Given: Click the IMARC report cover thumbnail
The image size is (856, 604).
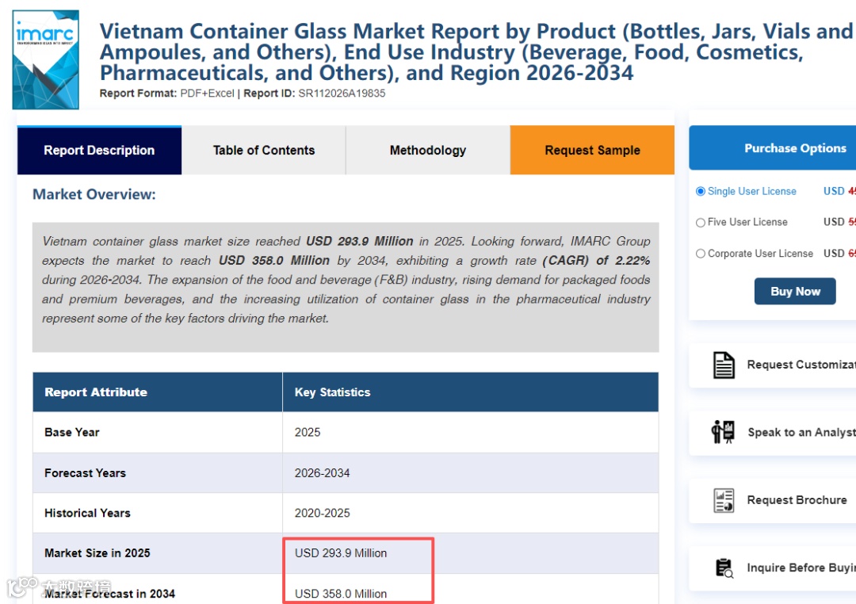Looking at the screenshot, I should (46, 59).
